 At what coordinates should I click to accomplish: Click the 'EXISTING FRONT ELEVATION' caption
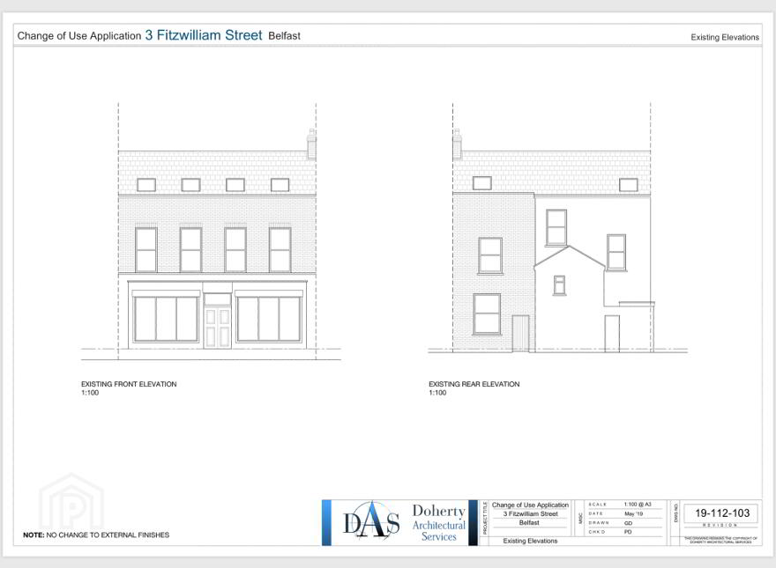[129, 384]
